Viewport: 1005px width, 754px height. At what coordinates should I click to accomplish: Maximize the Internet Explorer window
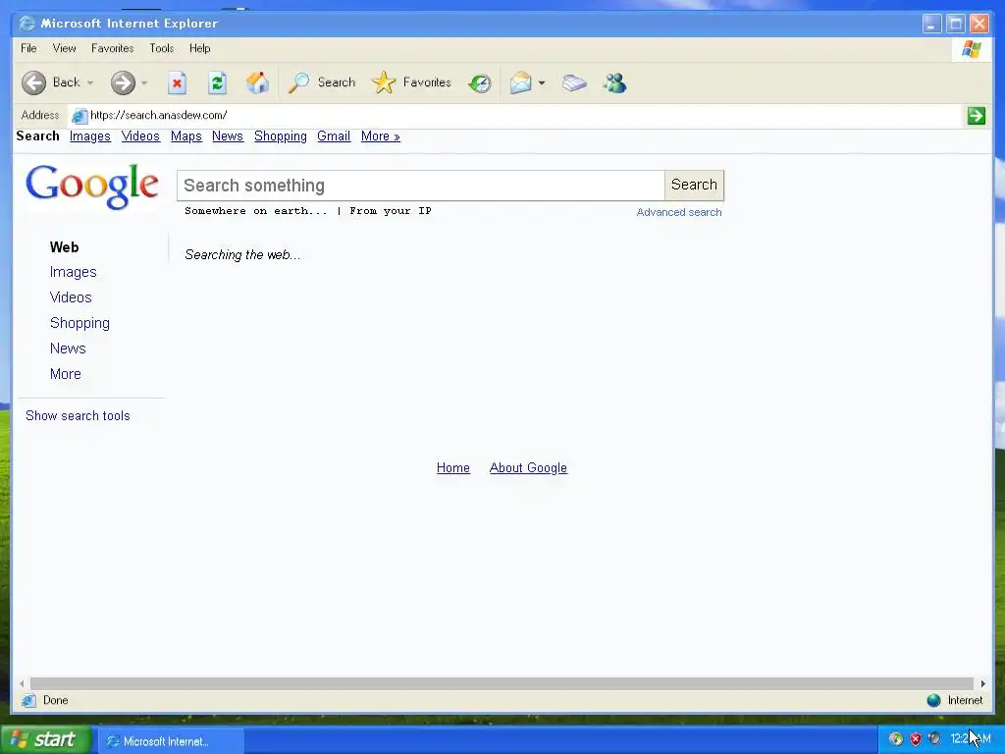click(956, 25)
